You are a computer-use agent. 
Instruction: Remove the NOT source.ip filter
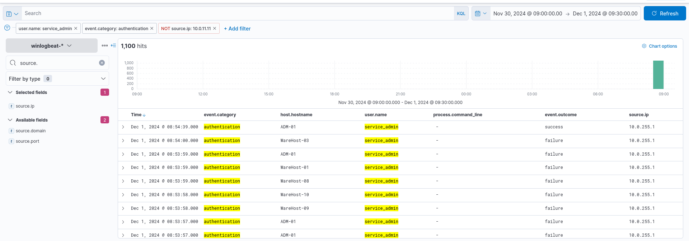[x=215, y=28]
